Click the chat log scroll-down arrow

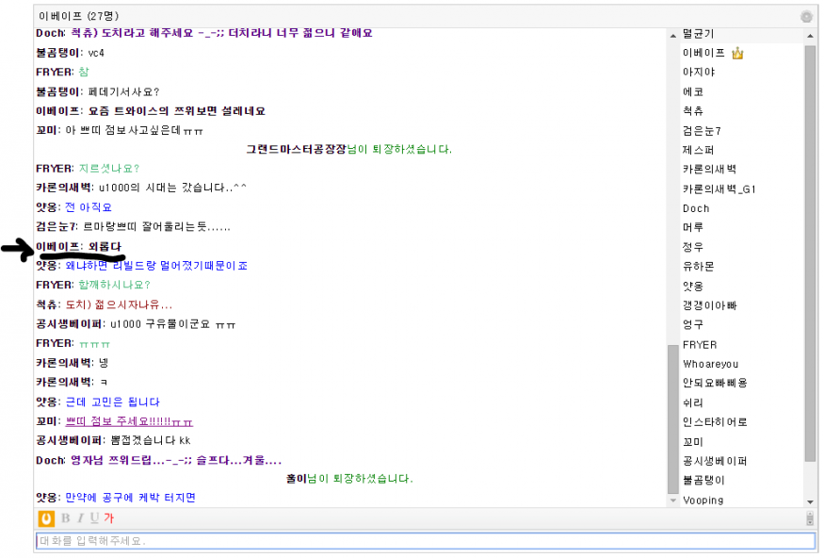click(x=672, y=501)
